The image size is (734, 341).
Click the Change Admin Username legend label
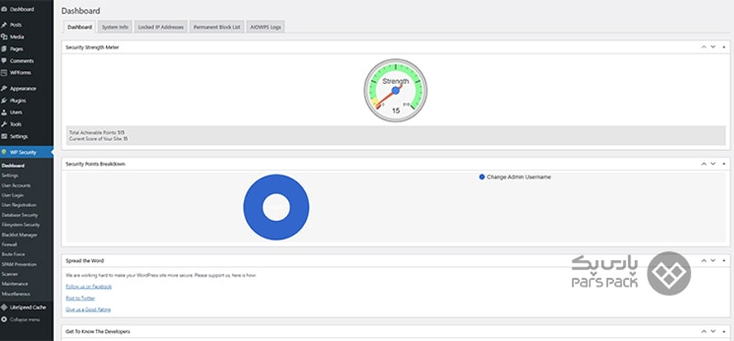(519, 177)
